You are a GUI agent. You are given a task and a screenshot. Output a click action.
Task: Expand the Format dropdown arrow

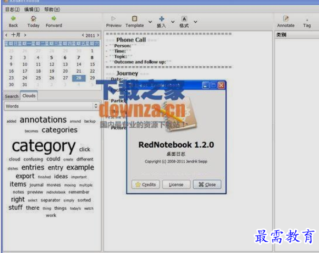coord(195,22)
